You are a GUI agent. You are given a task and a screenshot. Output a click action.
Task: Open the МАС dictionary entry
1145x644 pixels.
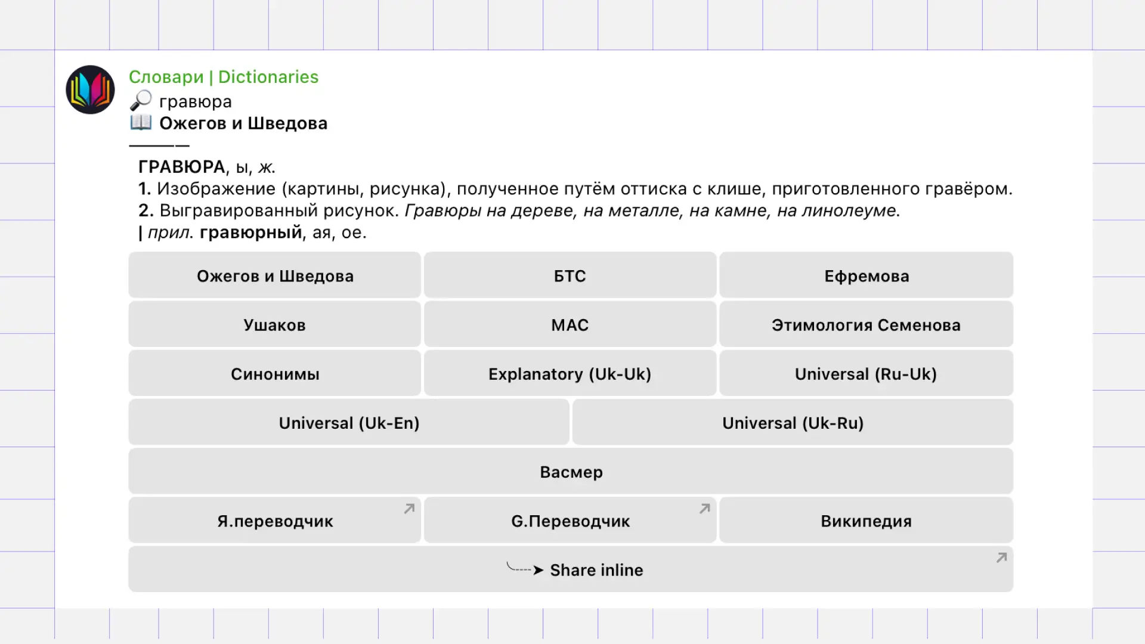click(x=570, y=324)
